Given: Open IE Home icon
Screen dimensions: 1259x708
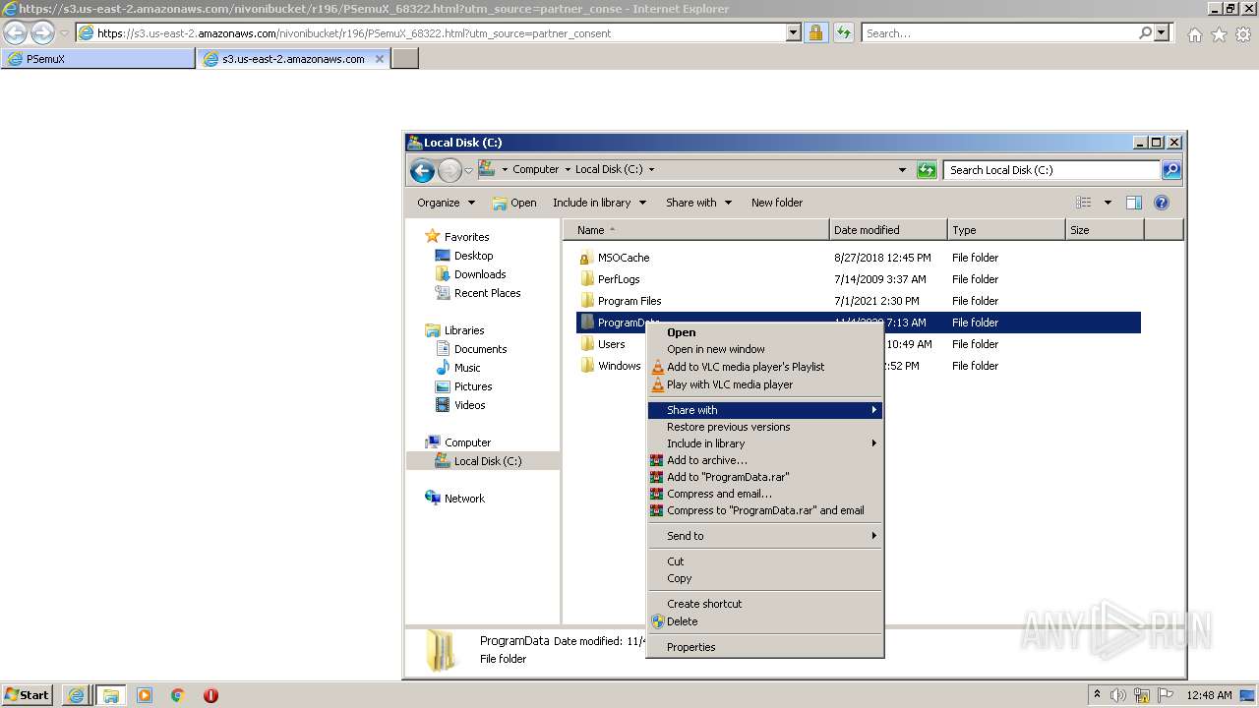Looking at the screenshot, I should (x=1194, y=34).
